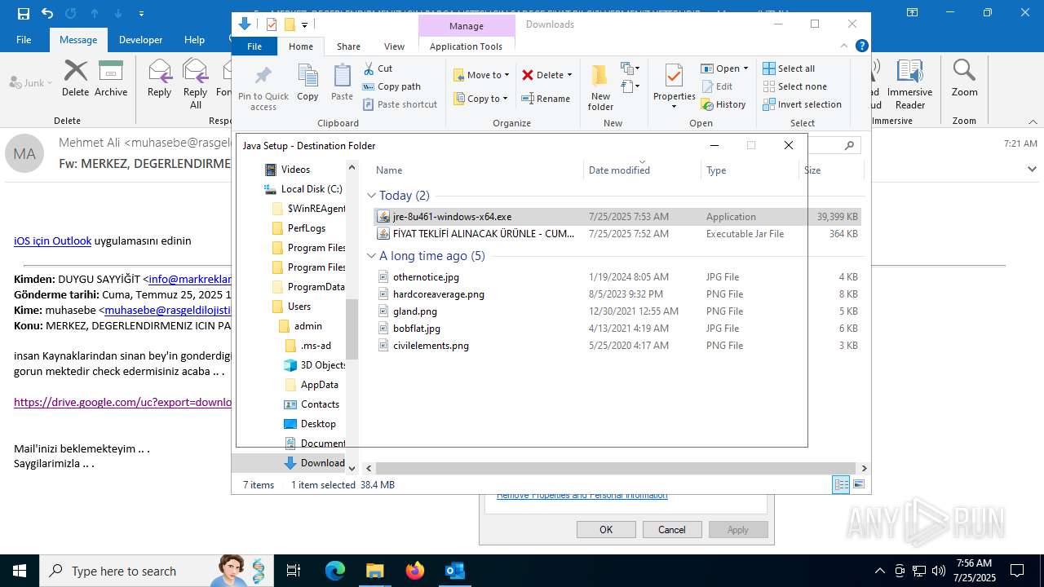Switch to the Share tab

point(348,46)
